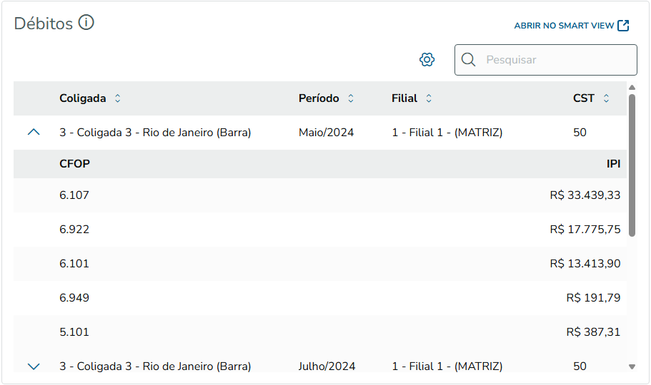Sort by Coligada column arrows
The height and width of the screenshot is (385, 651).
(x=118, y=98)
